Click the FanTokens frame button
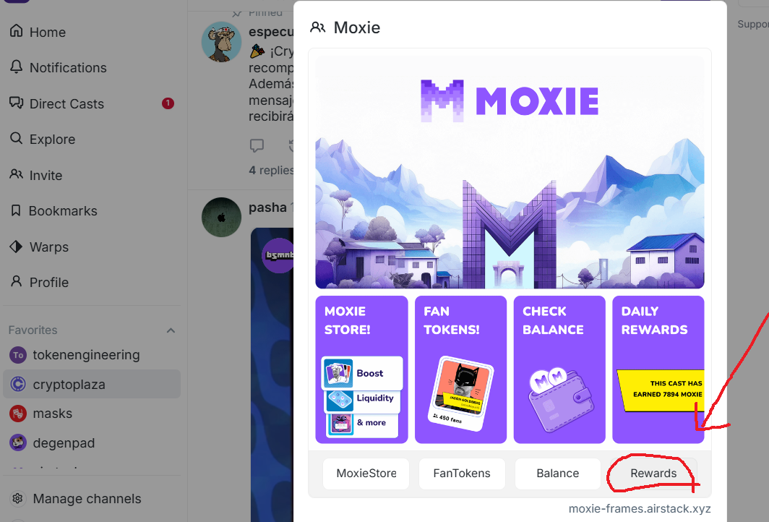This screenshot has width=769, height=522. (x=462, y=474)
